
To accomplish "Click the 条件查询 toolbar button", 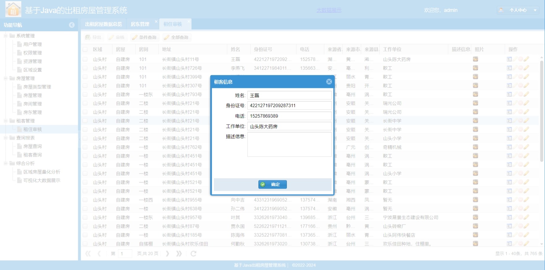I will point(144,37).
